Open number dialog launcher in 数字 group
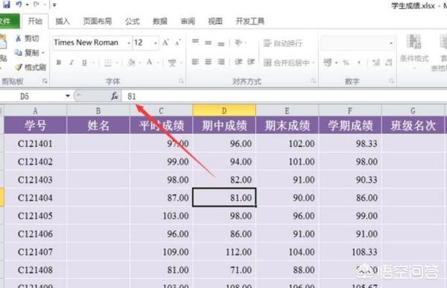This screenshot has height=288, width=447. 391,81
